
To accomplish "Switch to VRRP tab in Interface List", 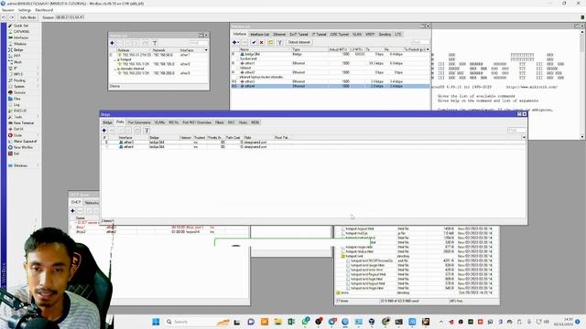I will tap(370, 35).
